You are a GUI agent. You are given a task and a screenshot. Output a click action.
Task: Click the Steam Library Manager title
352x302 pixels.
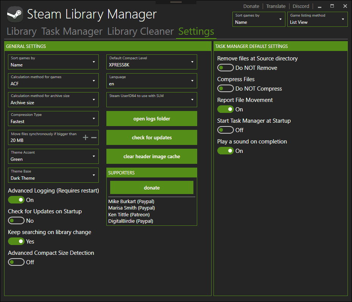[x=92, y=14]
